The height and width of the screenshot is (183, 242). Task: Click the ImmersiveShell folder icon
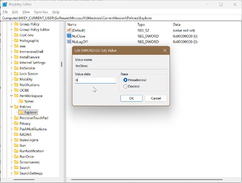pyautogui.click(x=16, y=52)
